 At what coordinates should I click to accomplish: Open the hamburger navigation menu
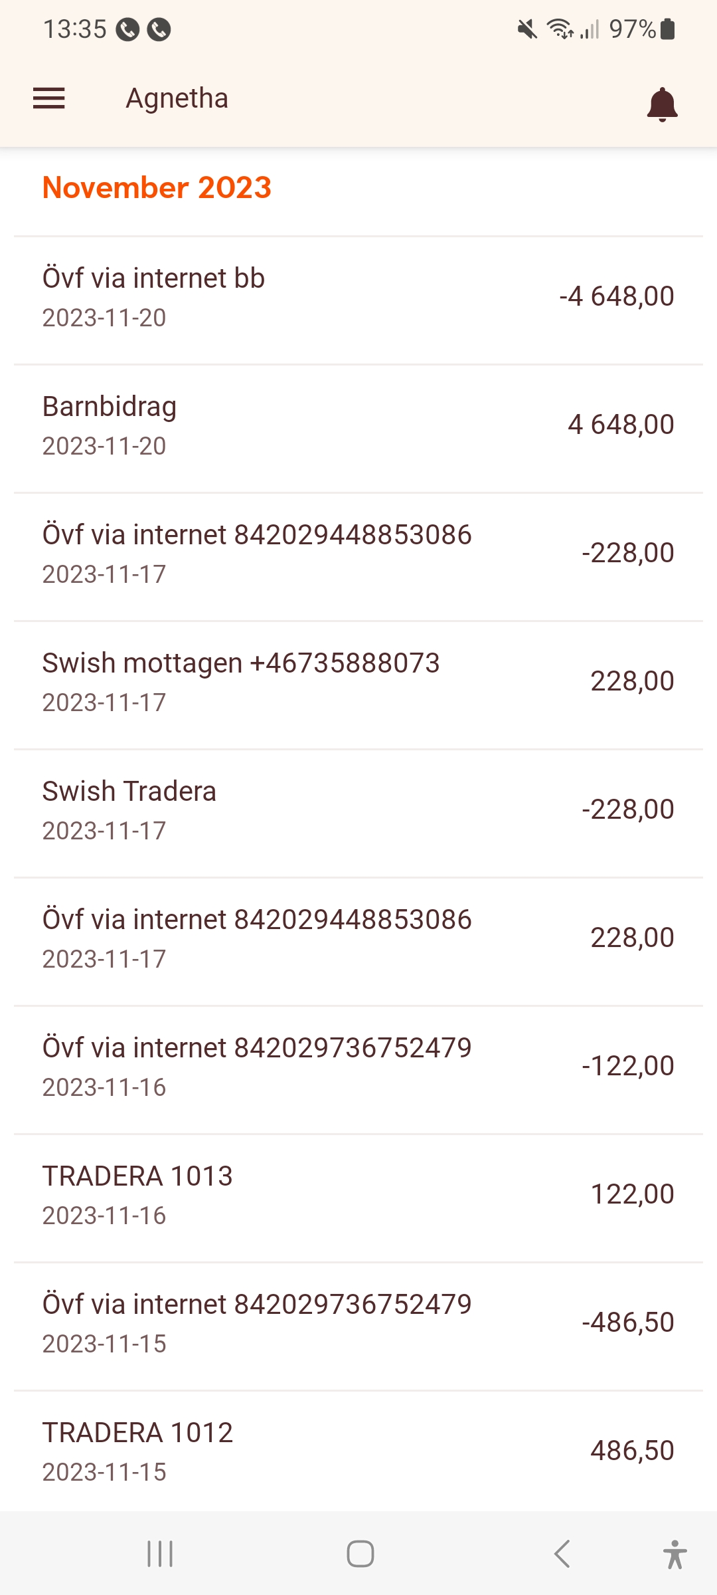pos(49,98)
